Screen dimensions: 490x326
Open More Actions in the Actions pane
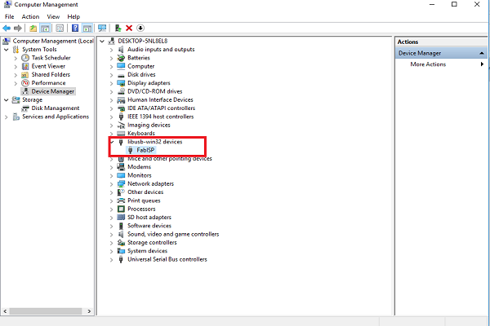point(428,64)
